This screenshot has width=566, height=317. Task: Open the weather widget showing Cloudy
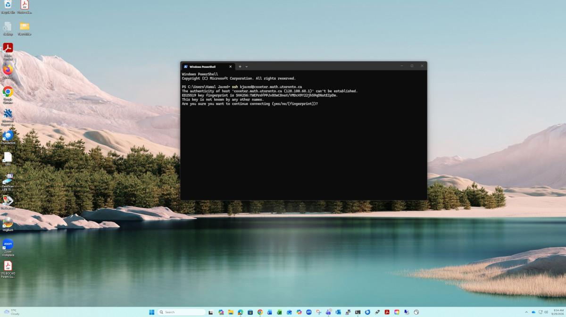click(11, 312)
